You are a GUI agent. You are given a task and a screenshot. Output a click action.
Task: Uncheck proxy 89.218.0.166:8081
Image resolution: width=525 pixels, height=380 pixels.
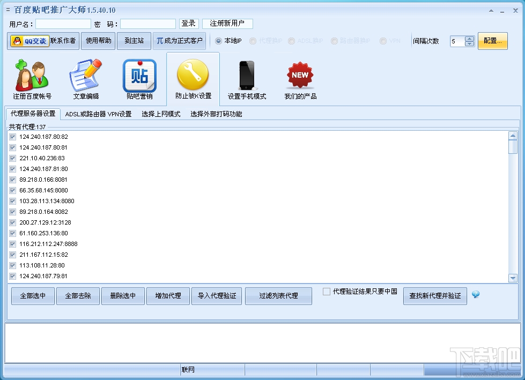point(13,180)
